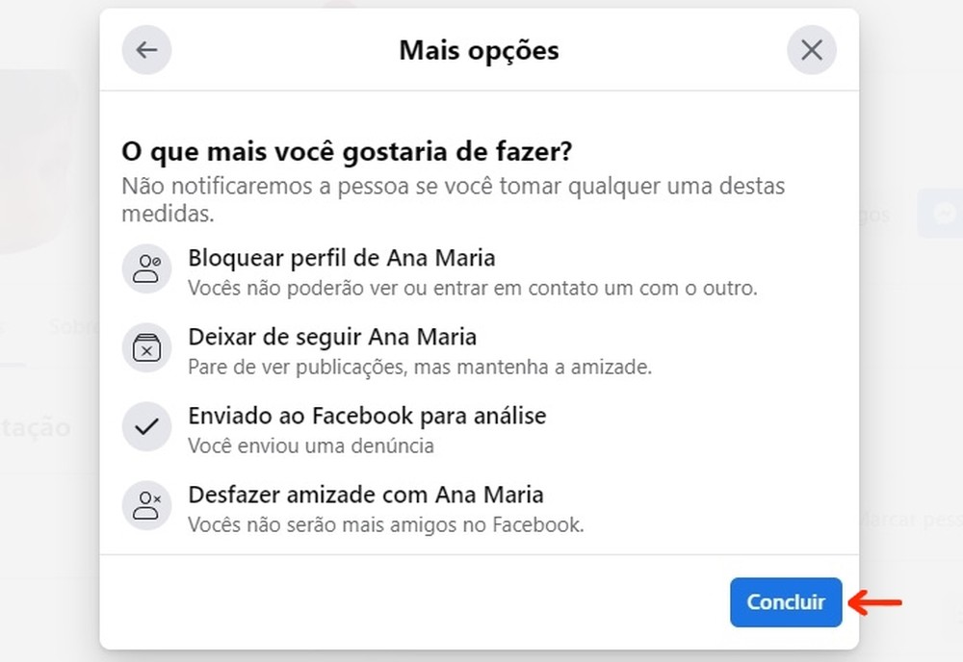
Task: Select Desfazer amizade com Ana Maria
Action: (x=366, y=495)
